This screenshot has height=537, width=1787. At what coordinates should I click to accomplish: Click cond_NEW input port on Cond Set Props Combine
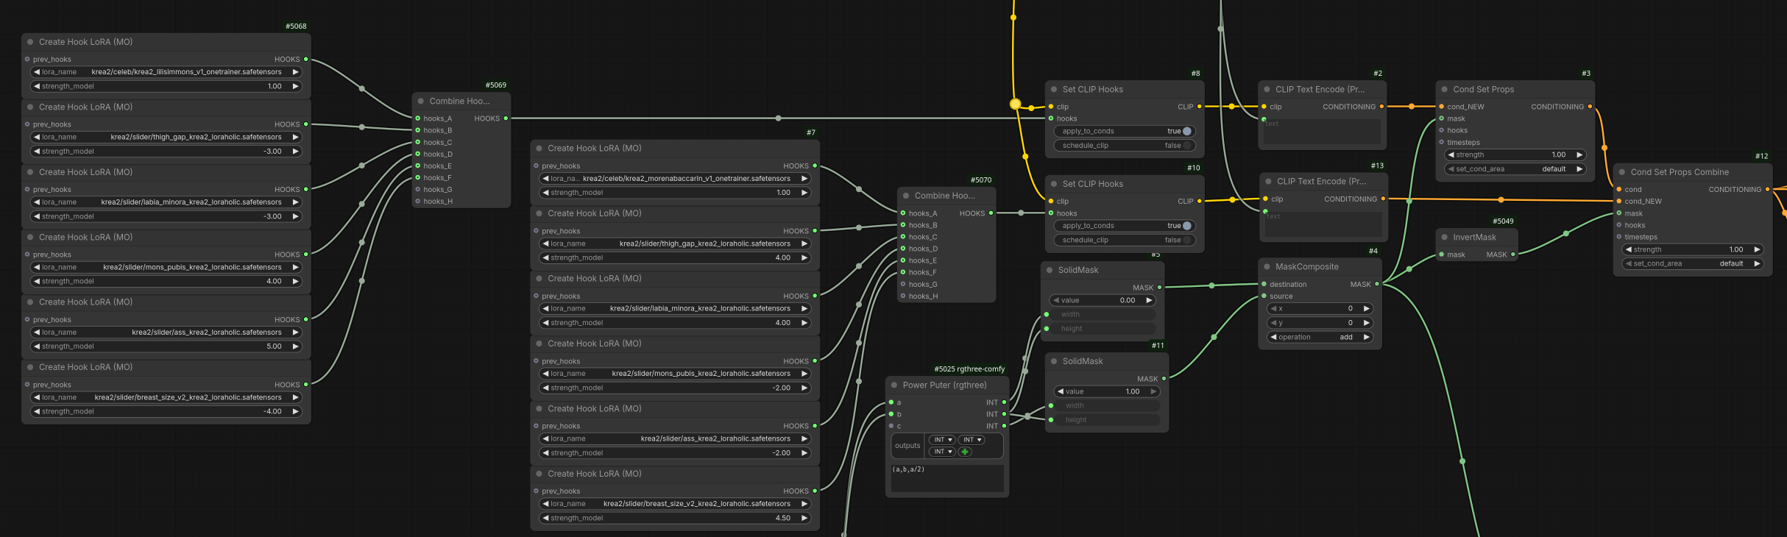(x=1619, y=201)
